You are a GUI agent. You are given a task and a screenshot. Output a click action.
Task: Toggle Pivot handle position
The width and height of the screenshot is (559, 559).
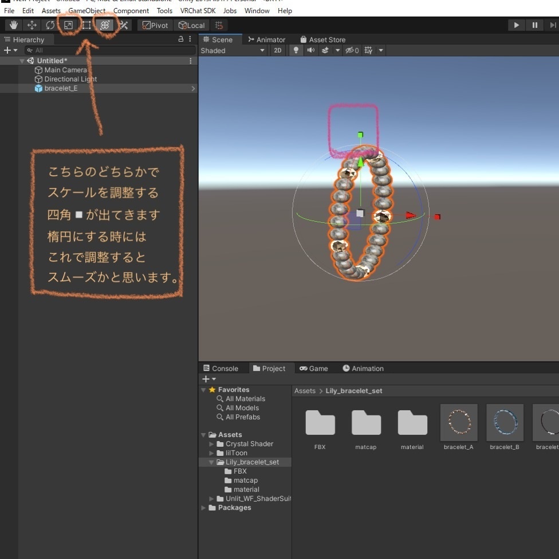pyautogui.click(x=155, y=25)
